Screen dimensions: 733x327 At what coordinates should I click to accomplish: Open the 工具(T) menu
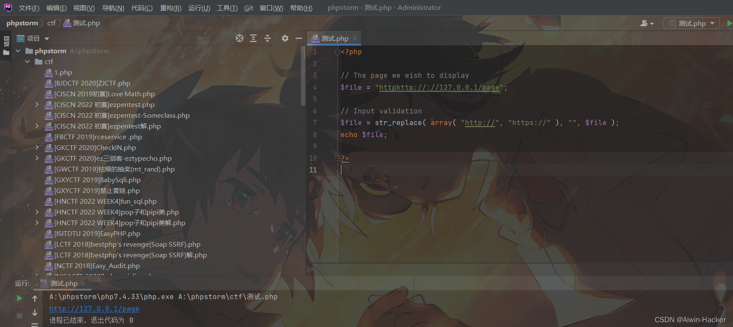tap(227, 8)
